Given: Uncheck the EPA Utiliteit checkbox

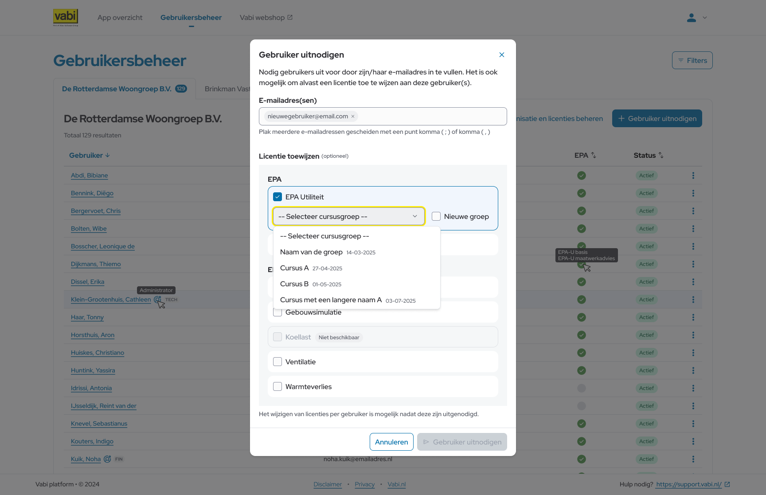Looking at the screenshot, I should pos(277,197).
